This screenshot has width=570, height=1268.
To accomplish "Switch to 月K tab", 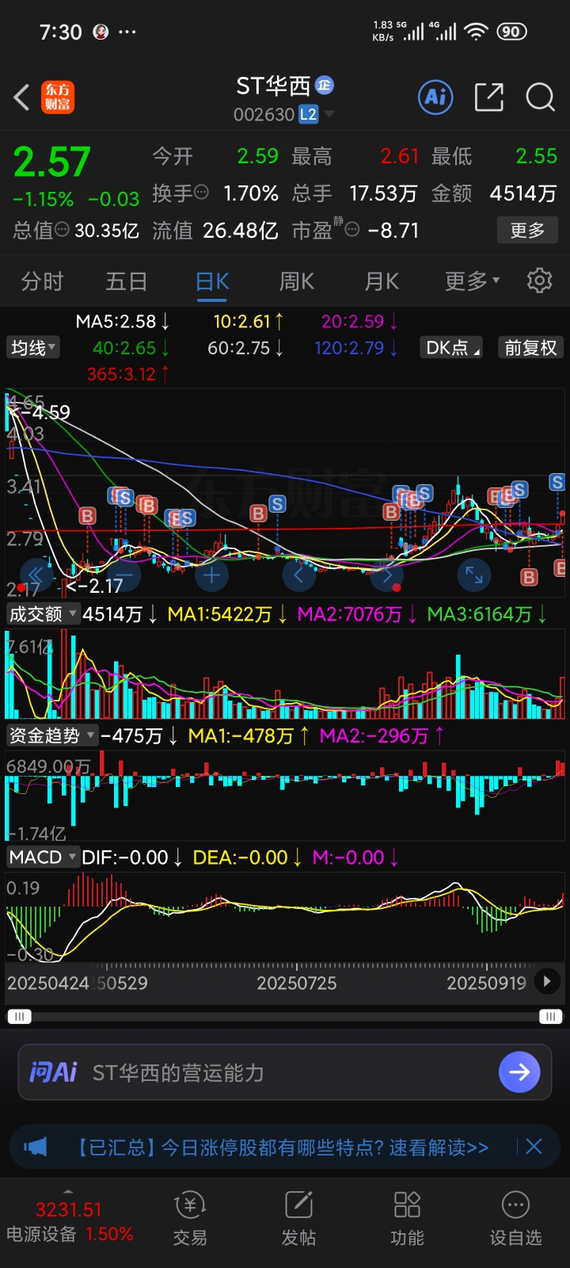I will pos(382,281).
